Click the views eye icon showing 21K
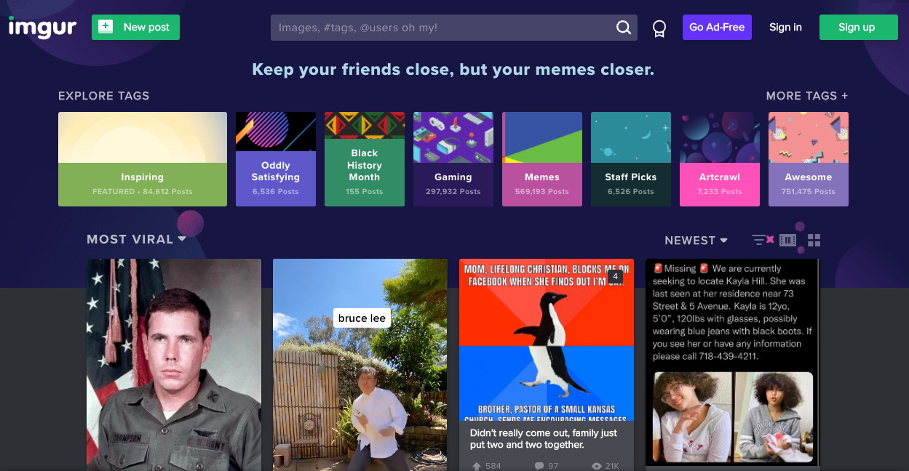909x471 pixels. (x=597, y=466)
